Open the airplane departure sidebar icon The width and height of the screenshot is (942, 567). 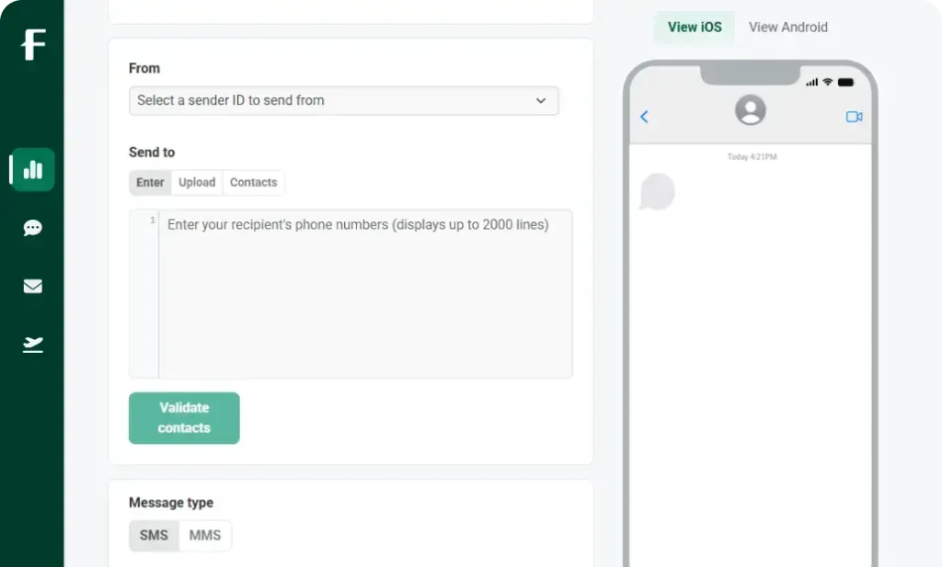tap(33, 345)
